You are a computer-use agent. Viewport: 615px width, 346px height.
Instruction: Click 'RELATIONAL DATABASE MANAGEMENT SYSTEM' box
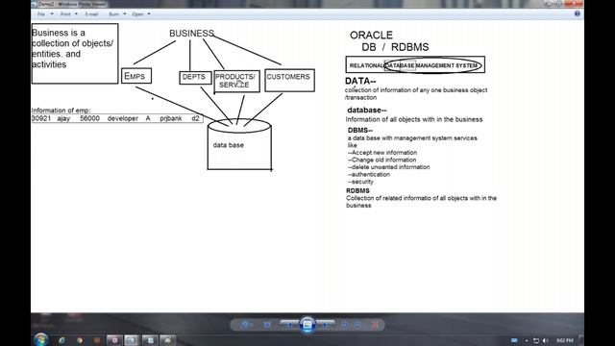point(415,64)
